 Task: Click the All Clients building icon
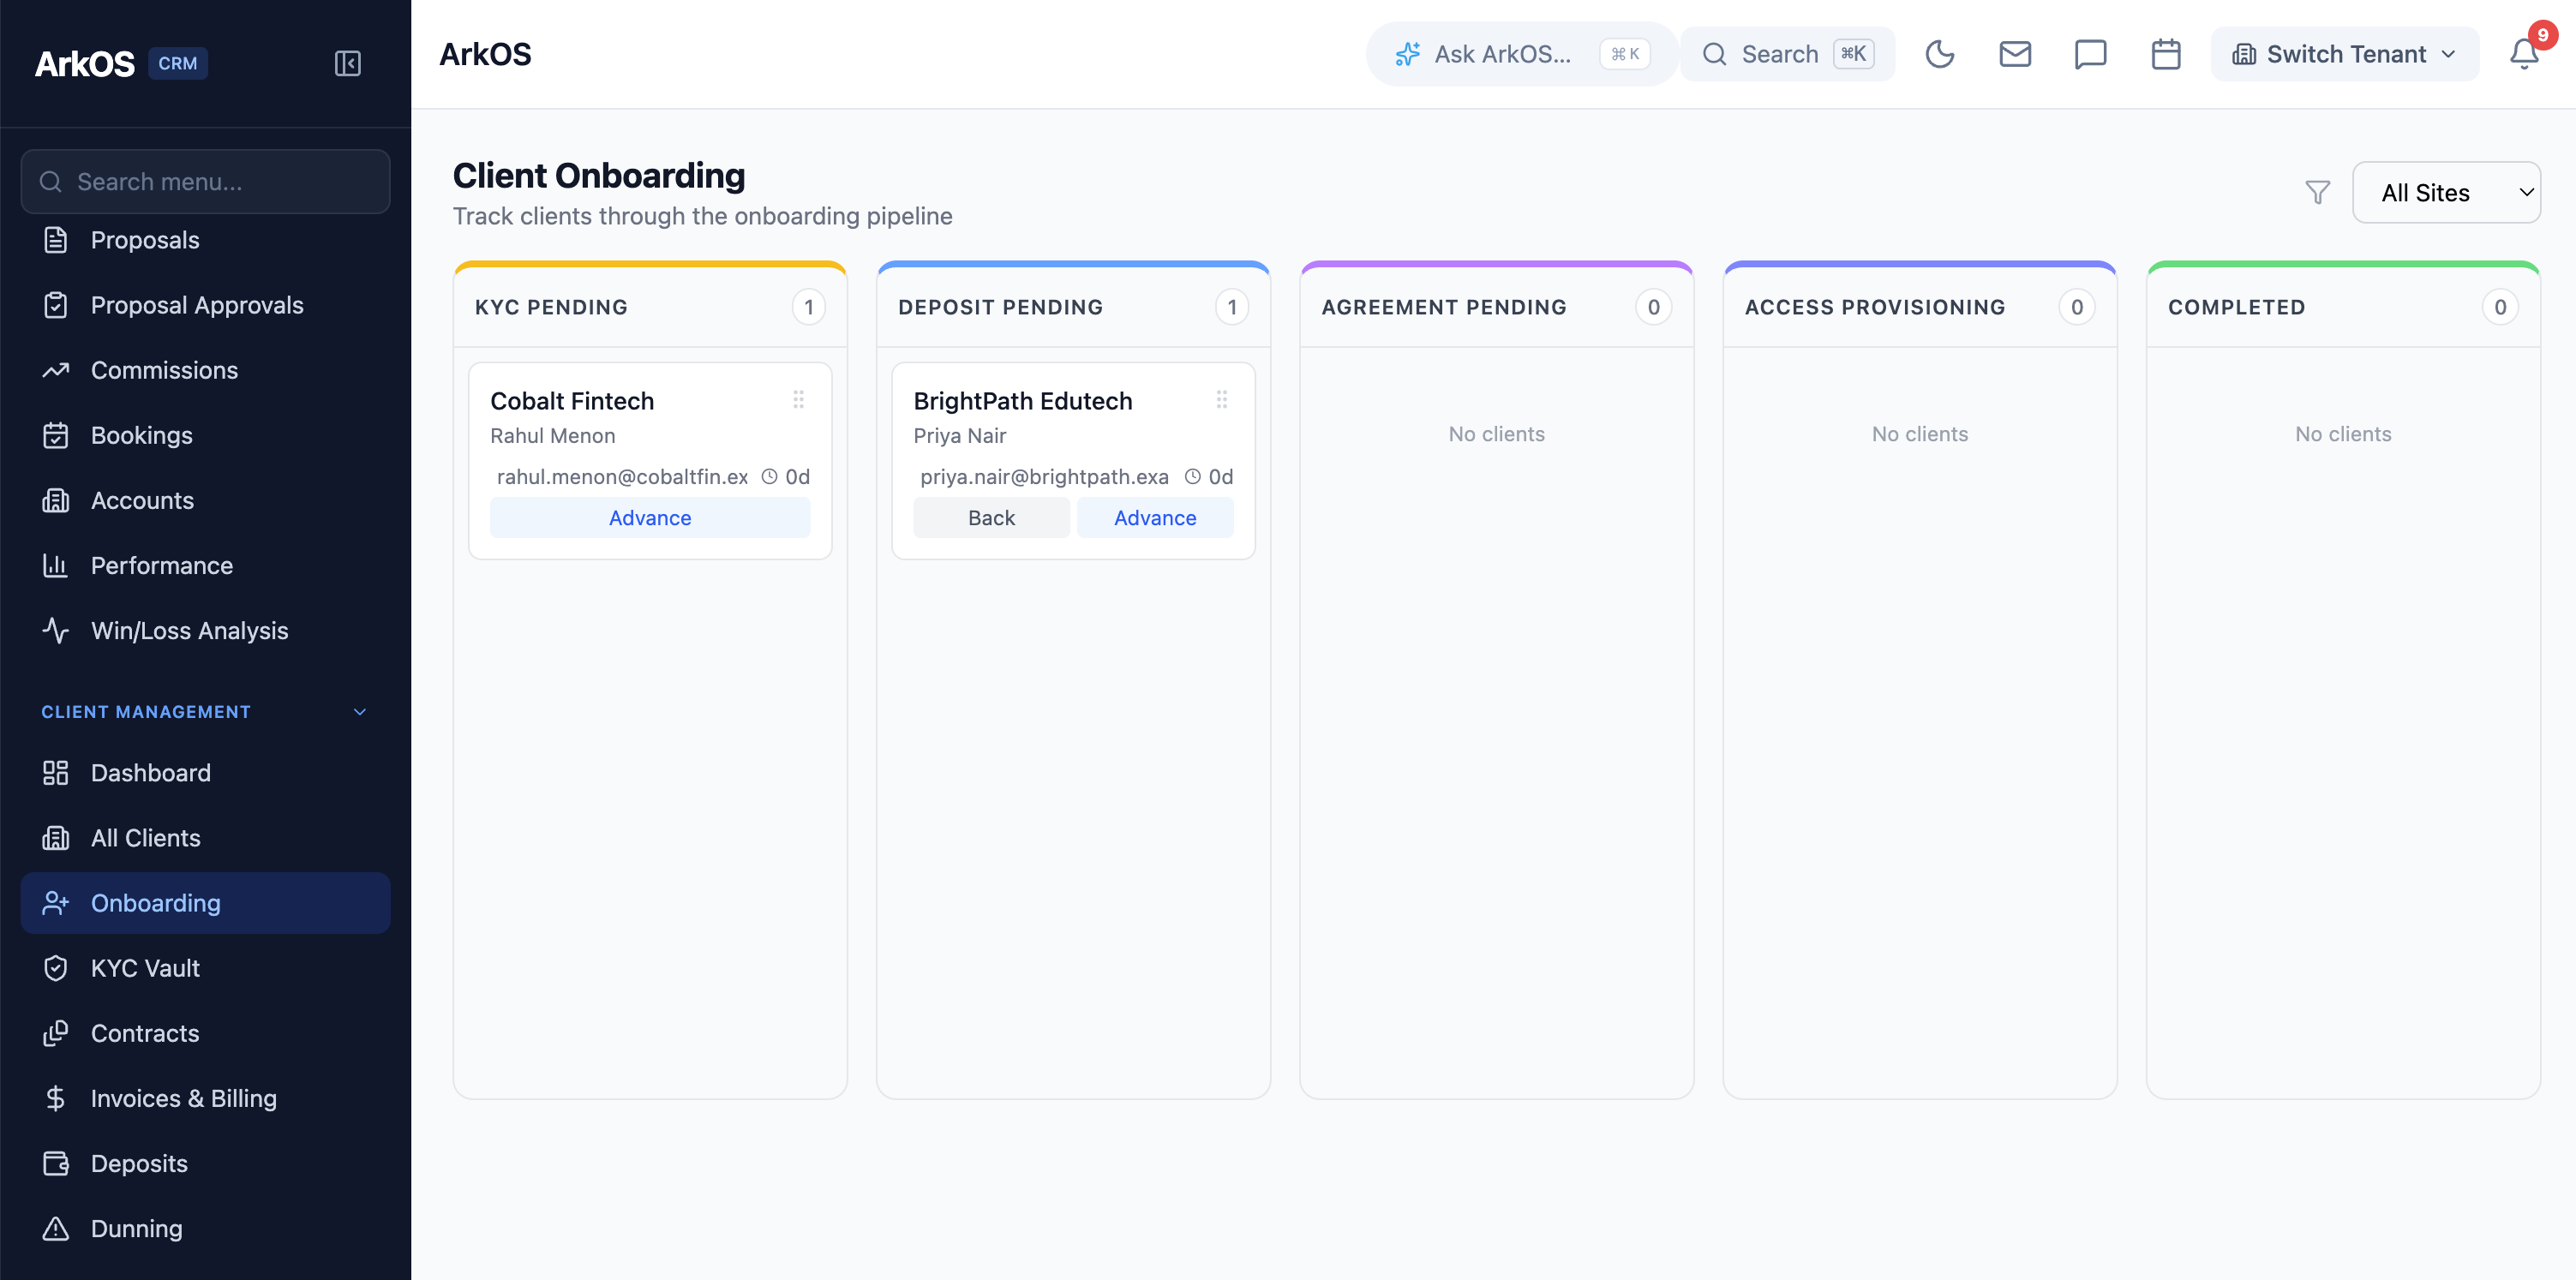(56, 838)
